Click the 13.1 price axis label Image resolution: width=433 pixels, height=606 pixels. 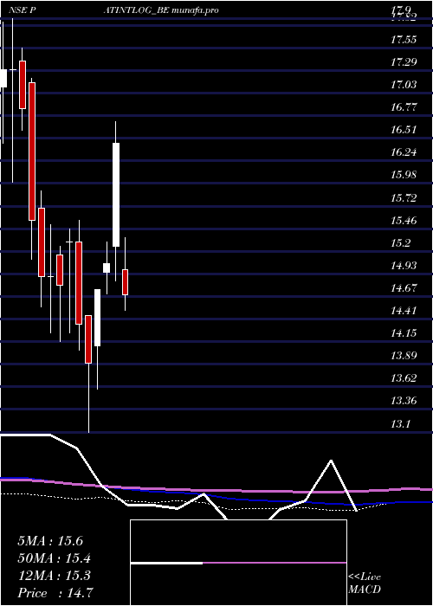click(400, 424)
